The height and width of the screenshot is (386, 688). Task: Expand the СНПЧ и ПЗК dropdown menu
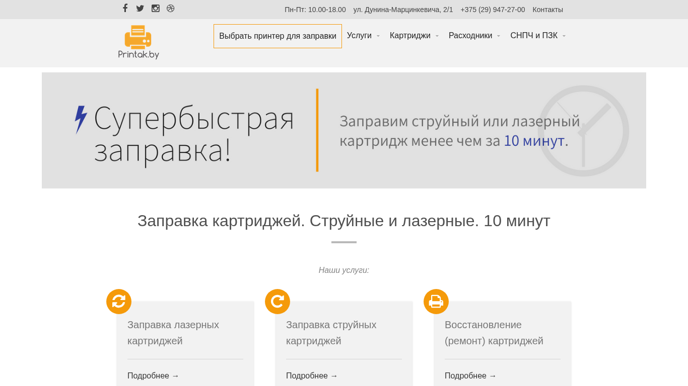click(537, 36)
